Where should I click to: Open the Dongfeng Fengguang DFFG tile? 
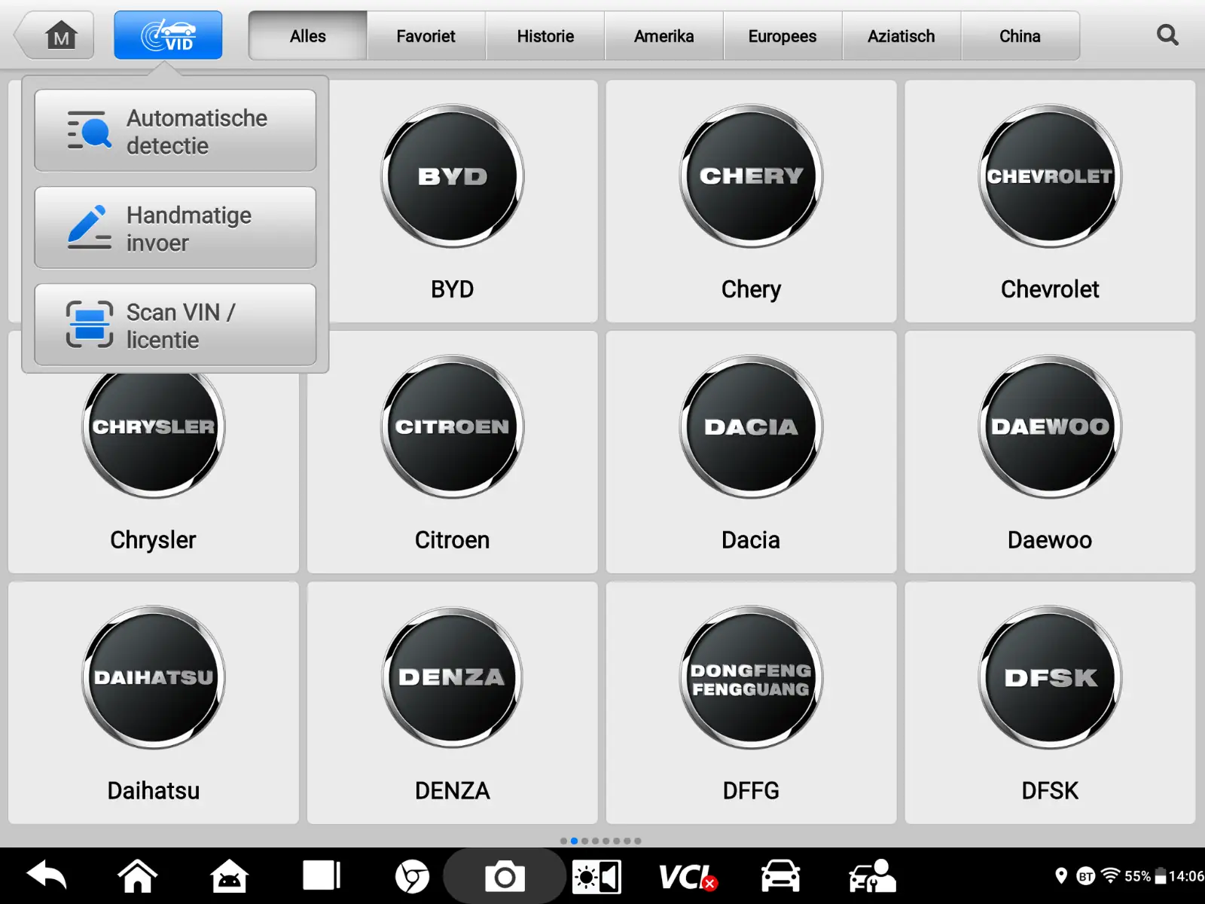point(752,703)
